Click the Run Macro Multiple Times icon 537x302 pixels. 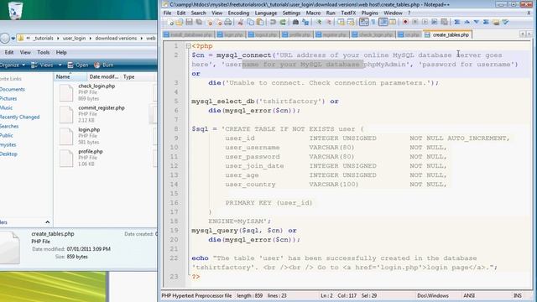pos(435,22)
